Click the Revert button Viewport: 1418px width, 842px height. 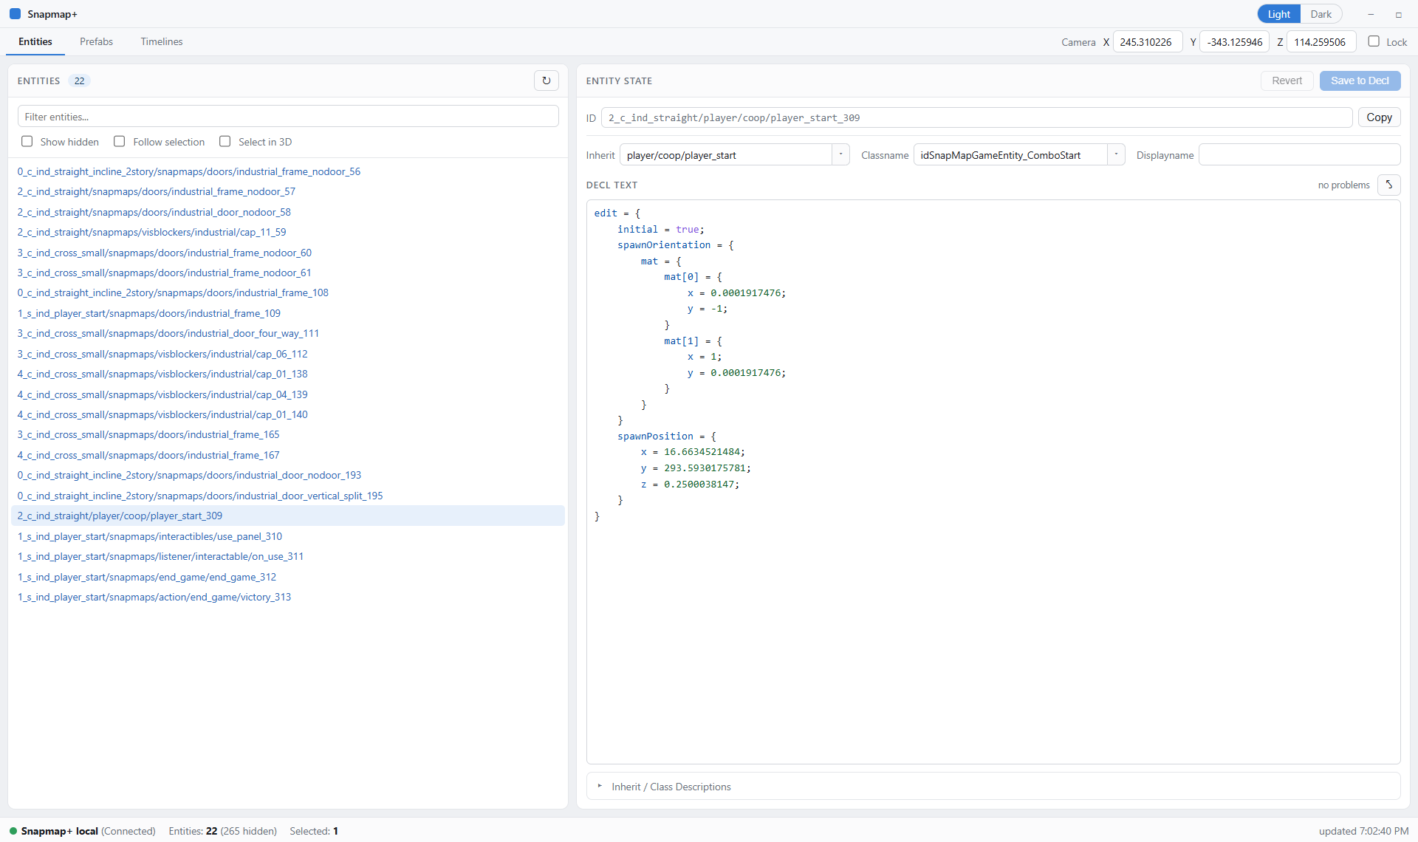[x=1287, y=81]
